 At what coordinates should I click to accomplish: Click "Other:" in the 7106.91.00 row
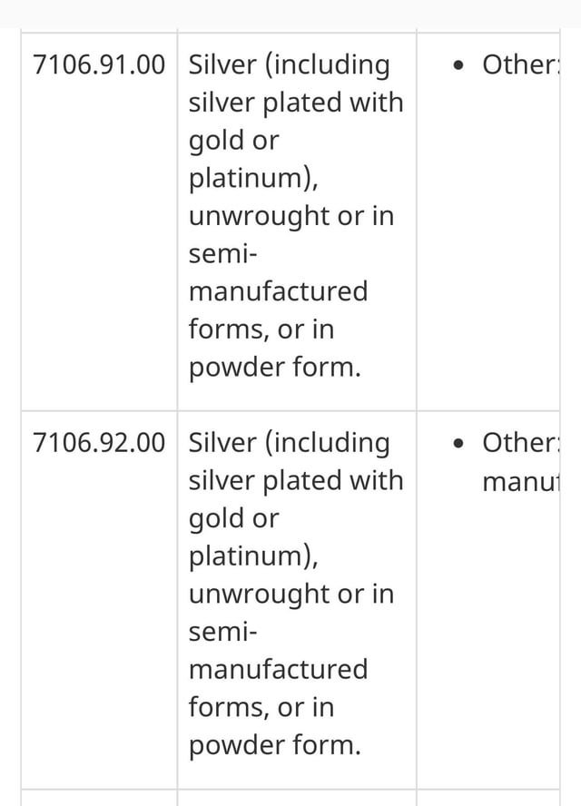521,64
